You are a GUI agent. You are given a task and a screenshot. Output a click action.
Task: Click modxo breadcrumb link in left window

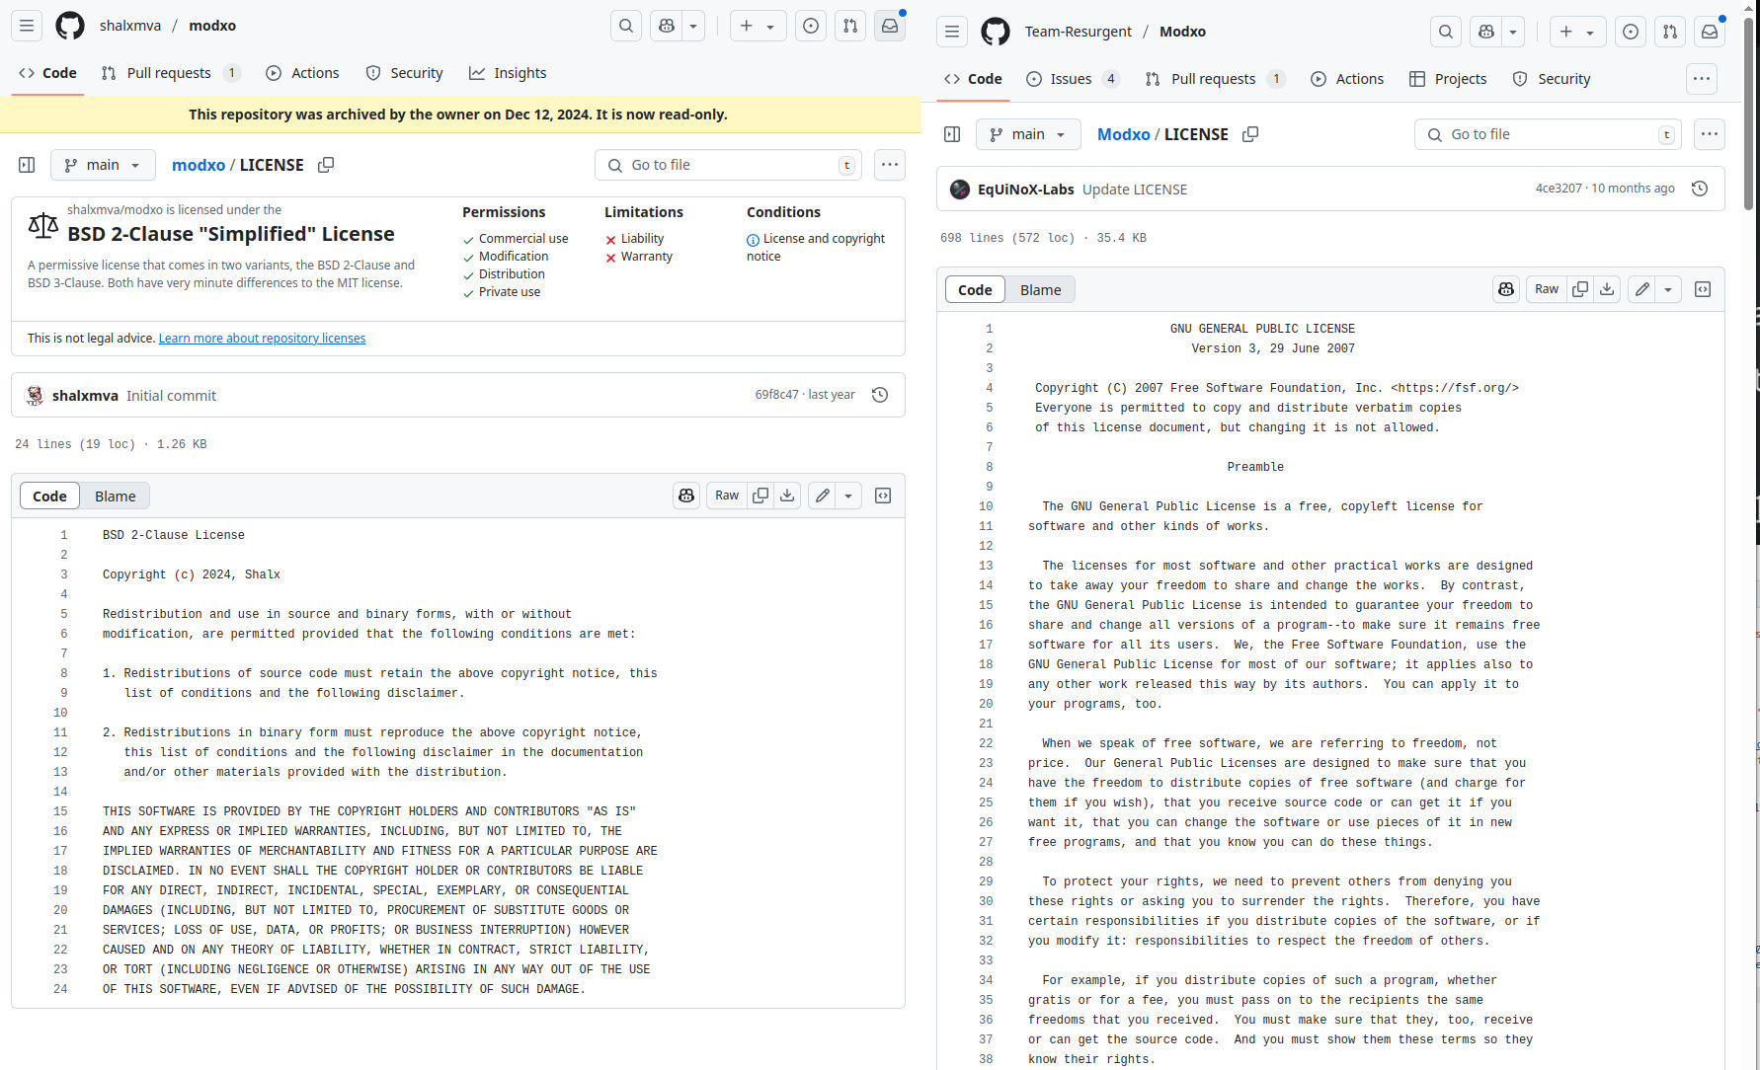[x=199, y=165]
